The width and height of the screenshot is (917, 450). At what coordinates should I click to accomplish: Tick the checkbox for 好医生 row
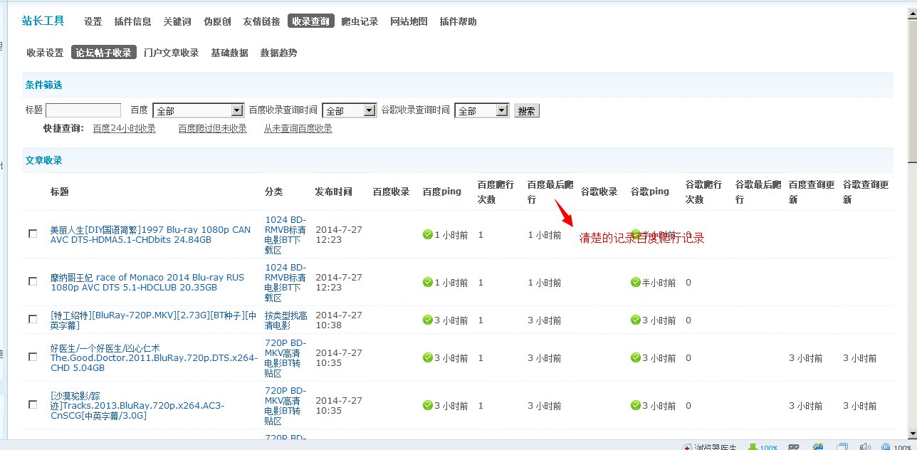point(33,357)
